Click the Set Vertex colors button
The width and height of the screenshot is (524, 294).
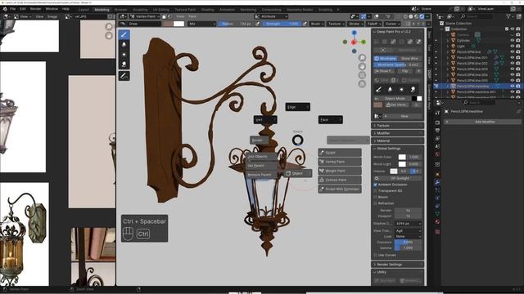coord(398,105)
